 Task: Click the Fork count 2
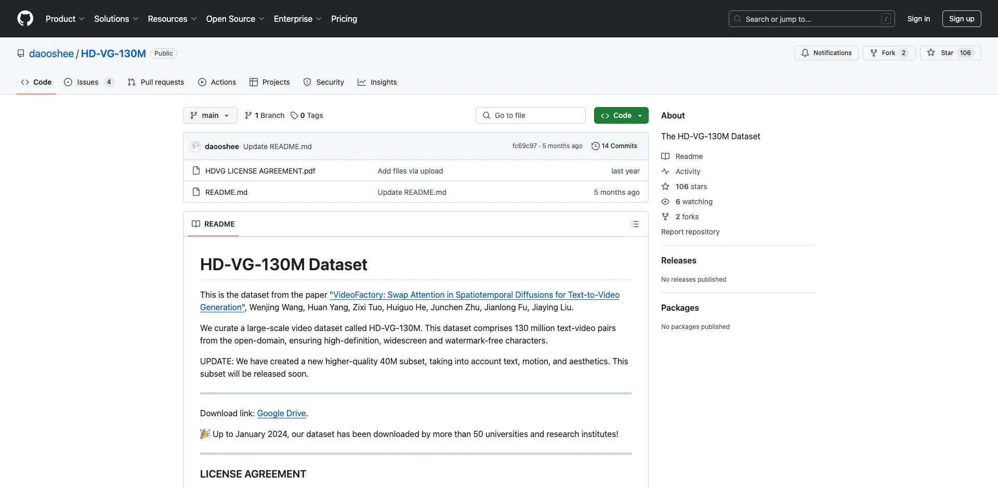[x=903, y=53]
